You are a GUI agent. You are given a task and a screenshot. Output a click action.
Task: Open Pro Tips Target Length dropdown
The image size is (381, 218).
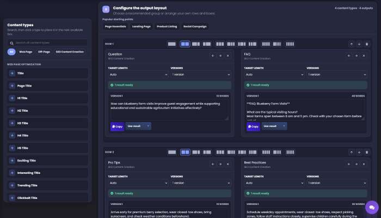138,183
